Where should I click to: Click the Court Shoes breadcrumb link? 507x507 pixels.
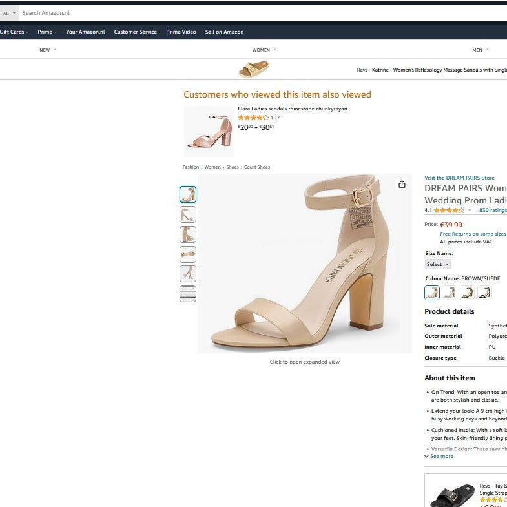coord(257,167)
